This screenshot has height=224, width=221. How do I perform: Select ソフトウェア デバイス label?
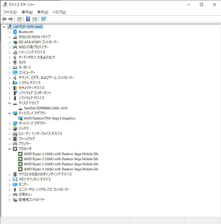[x=31, y=98]
